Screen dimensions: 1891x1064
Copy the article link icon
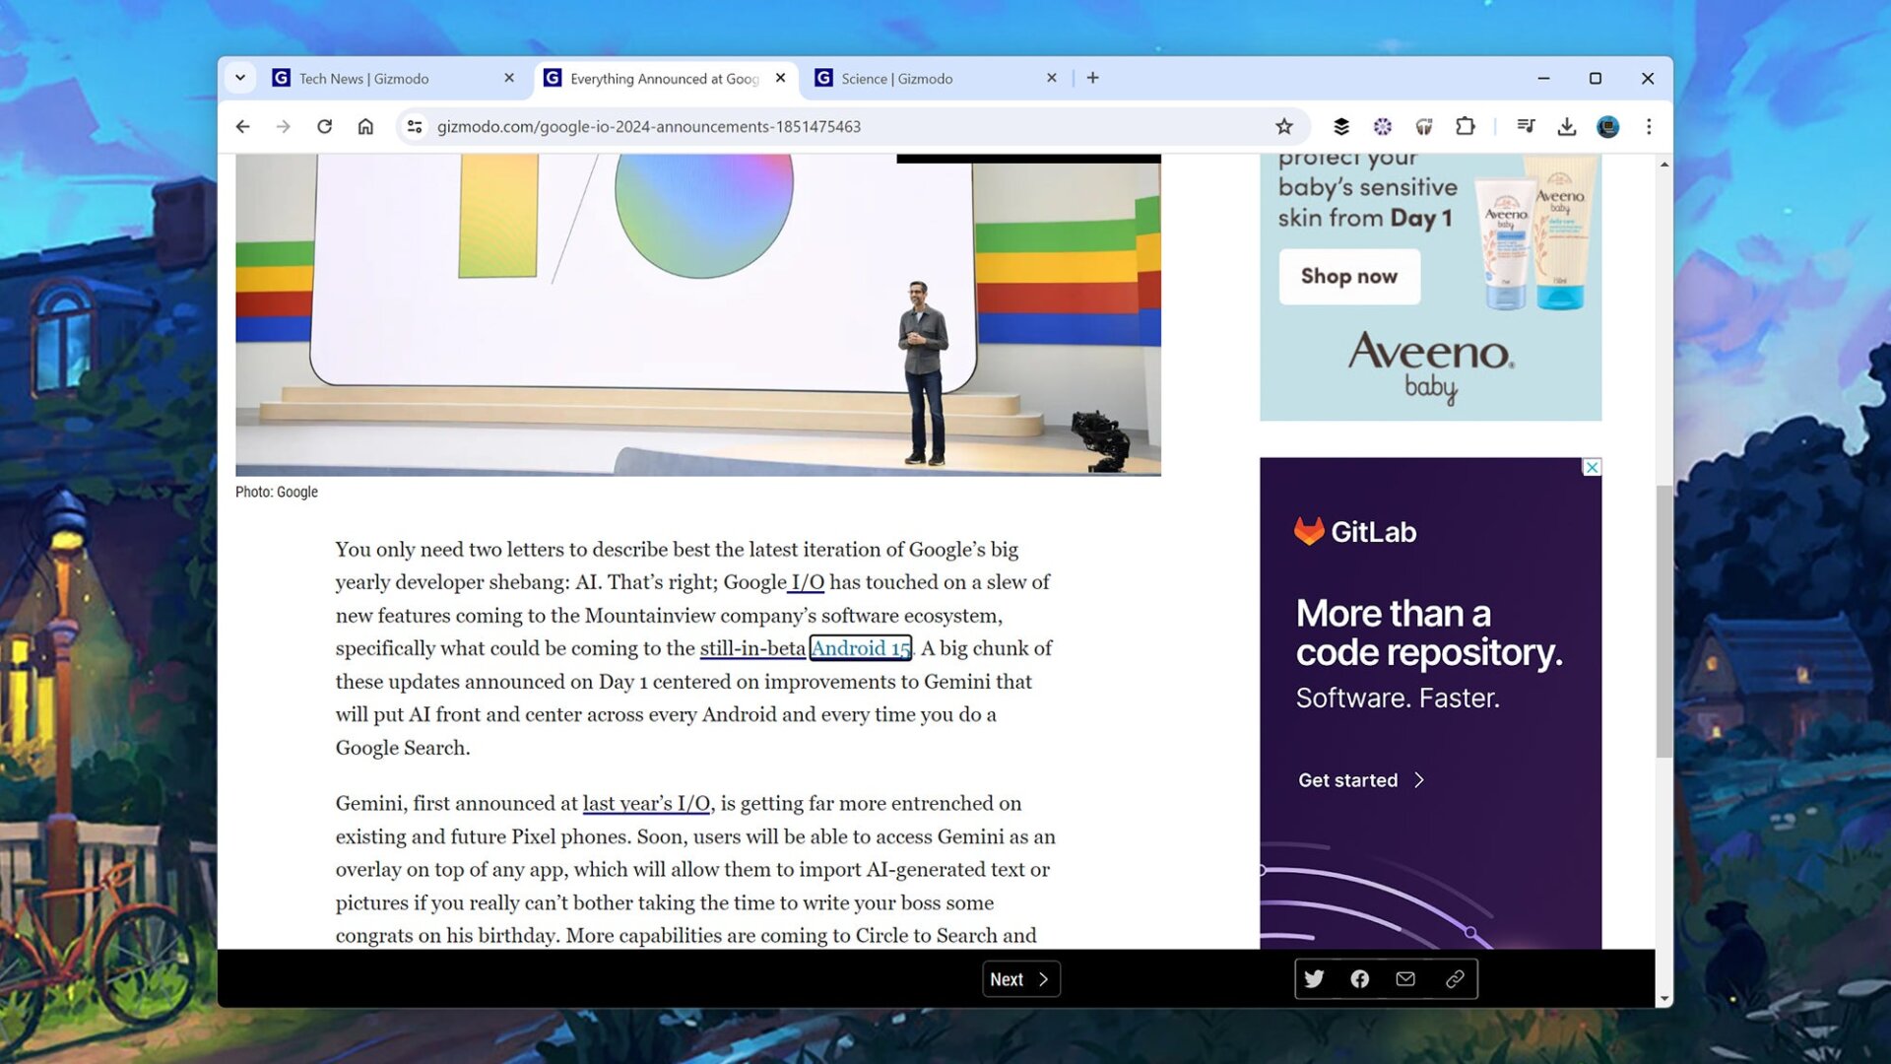click(1455, 979)
